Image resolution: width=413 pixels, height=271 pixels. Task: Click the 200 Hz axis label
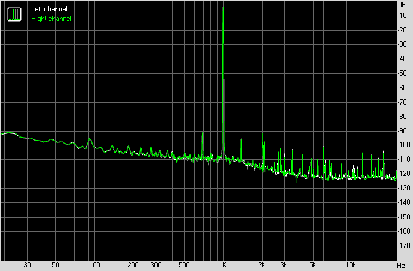tap(133, 265)
